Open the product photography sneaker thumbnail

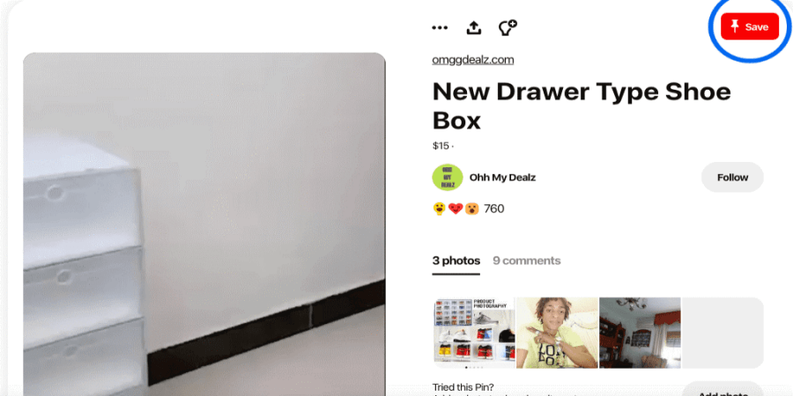(474, 333)
